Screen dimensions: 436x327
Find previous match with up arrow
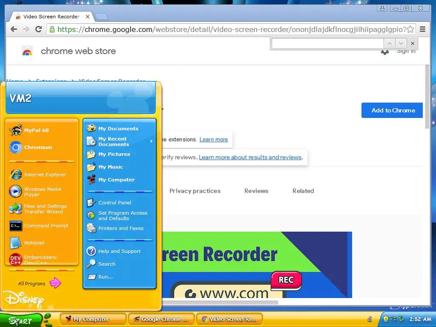coord(390,43)
